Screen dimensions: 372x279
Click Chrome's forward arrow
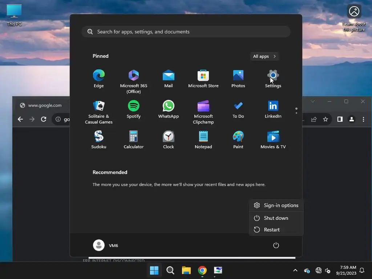pyautogui.click(x=32, y=119)
